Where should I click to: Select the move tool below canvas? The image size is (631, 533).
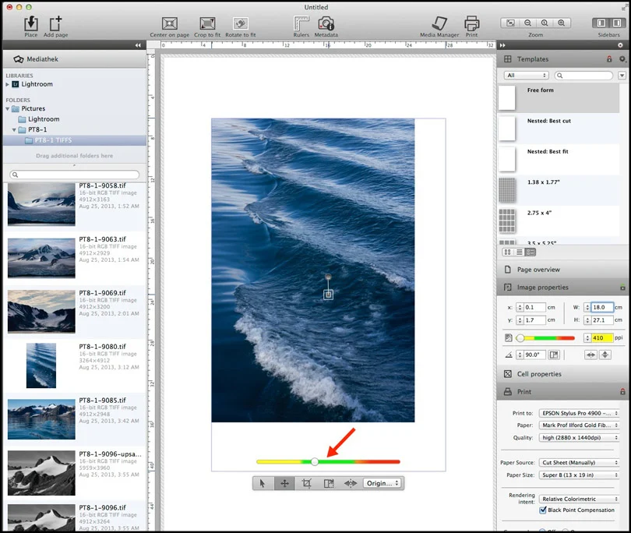point(284,483)
